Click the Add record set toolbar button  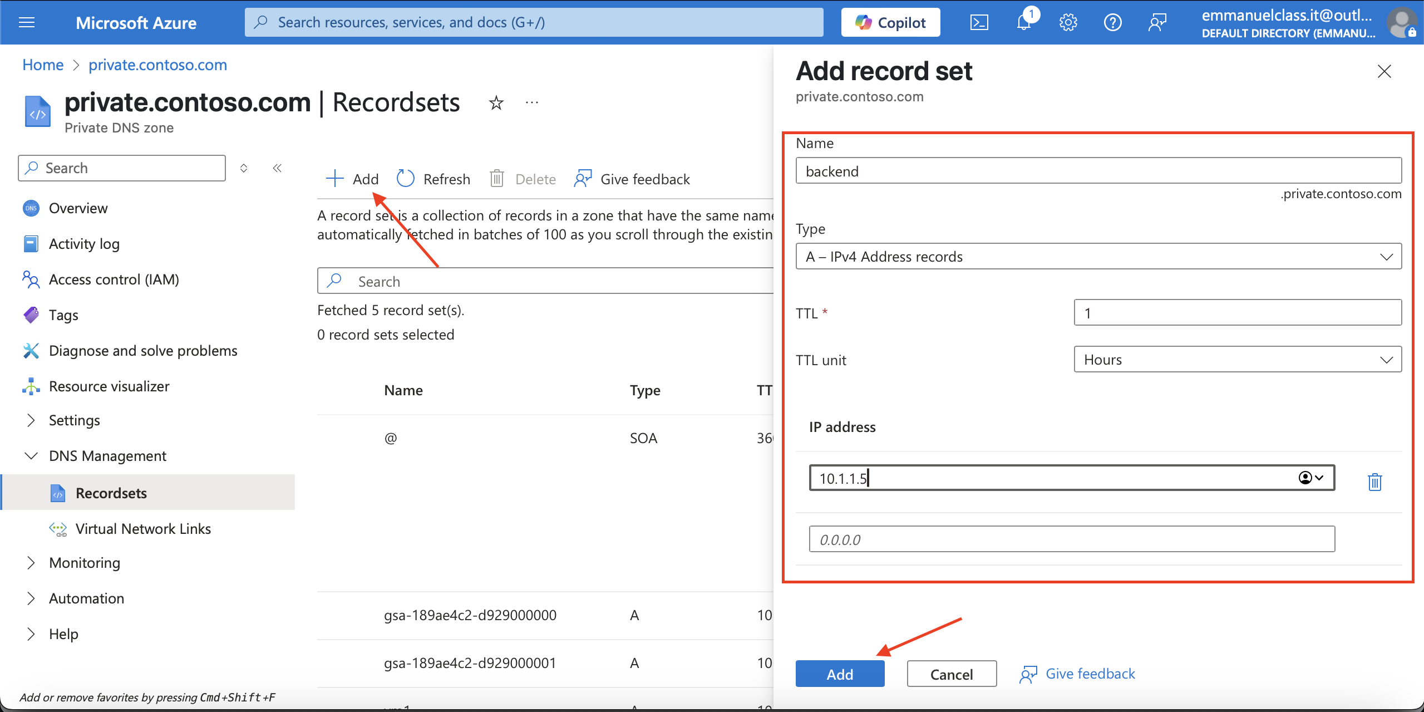pos(352,179)
